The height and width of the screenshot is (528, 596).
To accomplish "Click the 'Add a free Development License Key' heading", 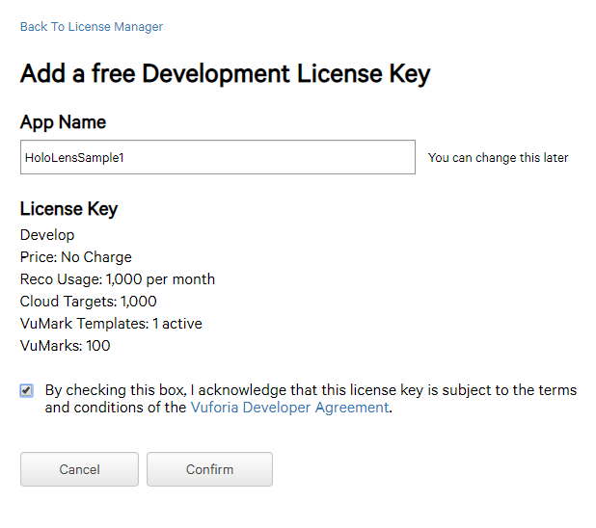I will tap(225, 74).
